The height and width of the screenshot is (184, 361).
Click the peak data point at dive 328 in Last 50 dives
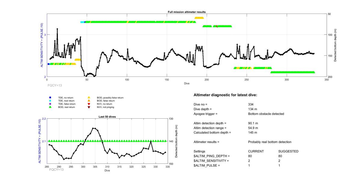151,141
